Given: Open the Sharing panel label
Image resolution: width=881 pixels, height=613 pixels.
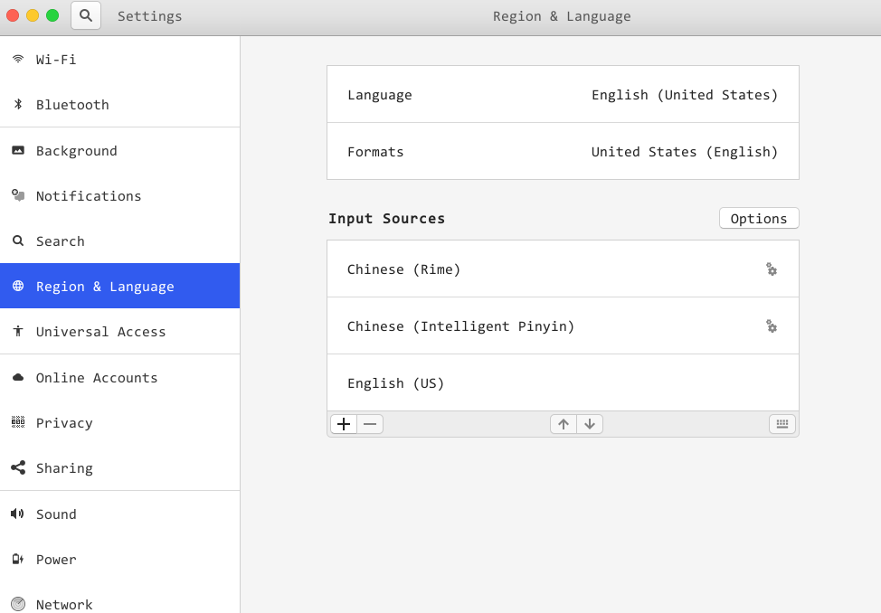Looking at the screenshot, I should click(64, 468).
